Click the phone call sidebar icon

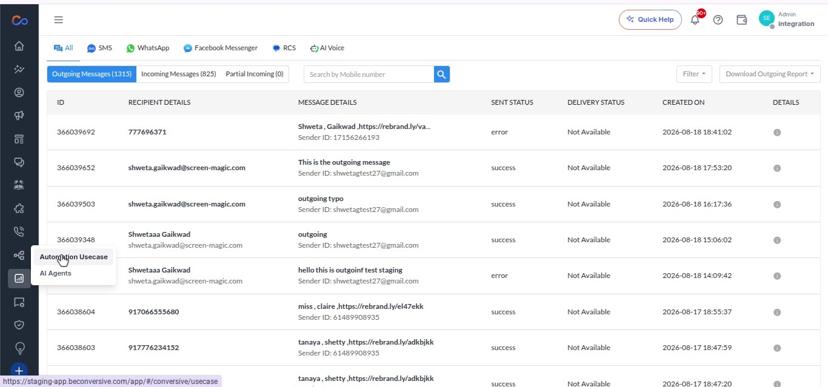pyautogui.click(x=19, y=231)
